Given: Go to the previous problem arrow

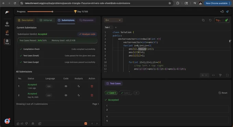Looking at the screenshot, I should (x=92, y=124).
